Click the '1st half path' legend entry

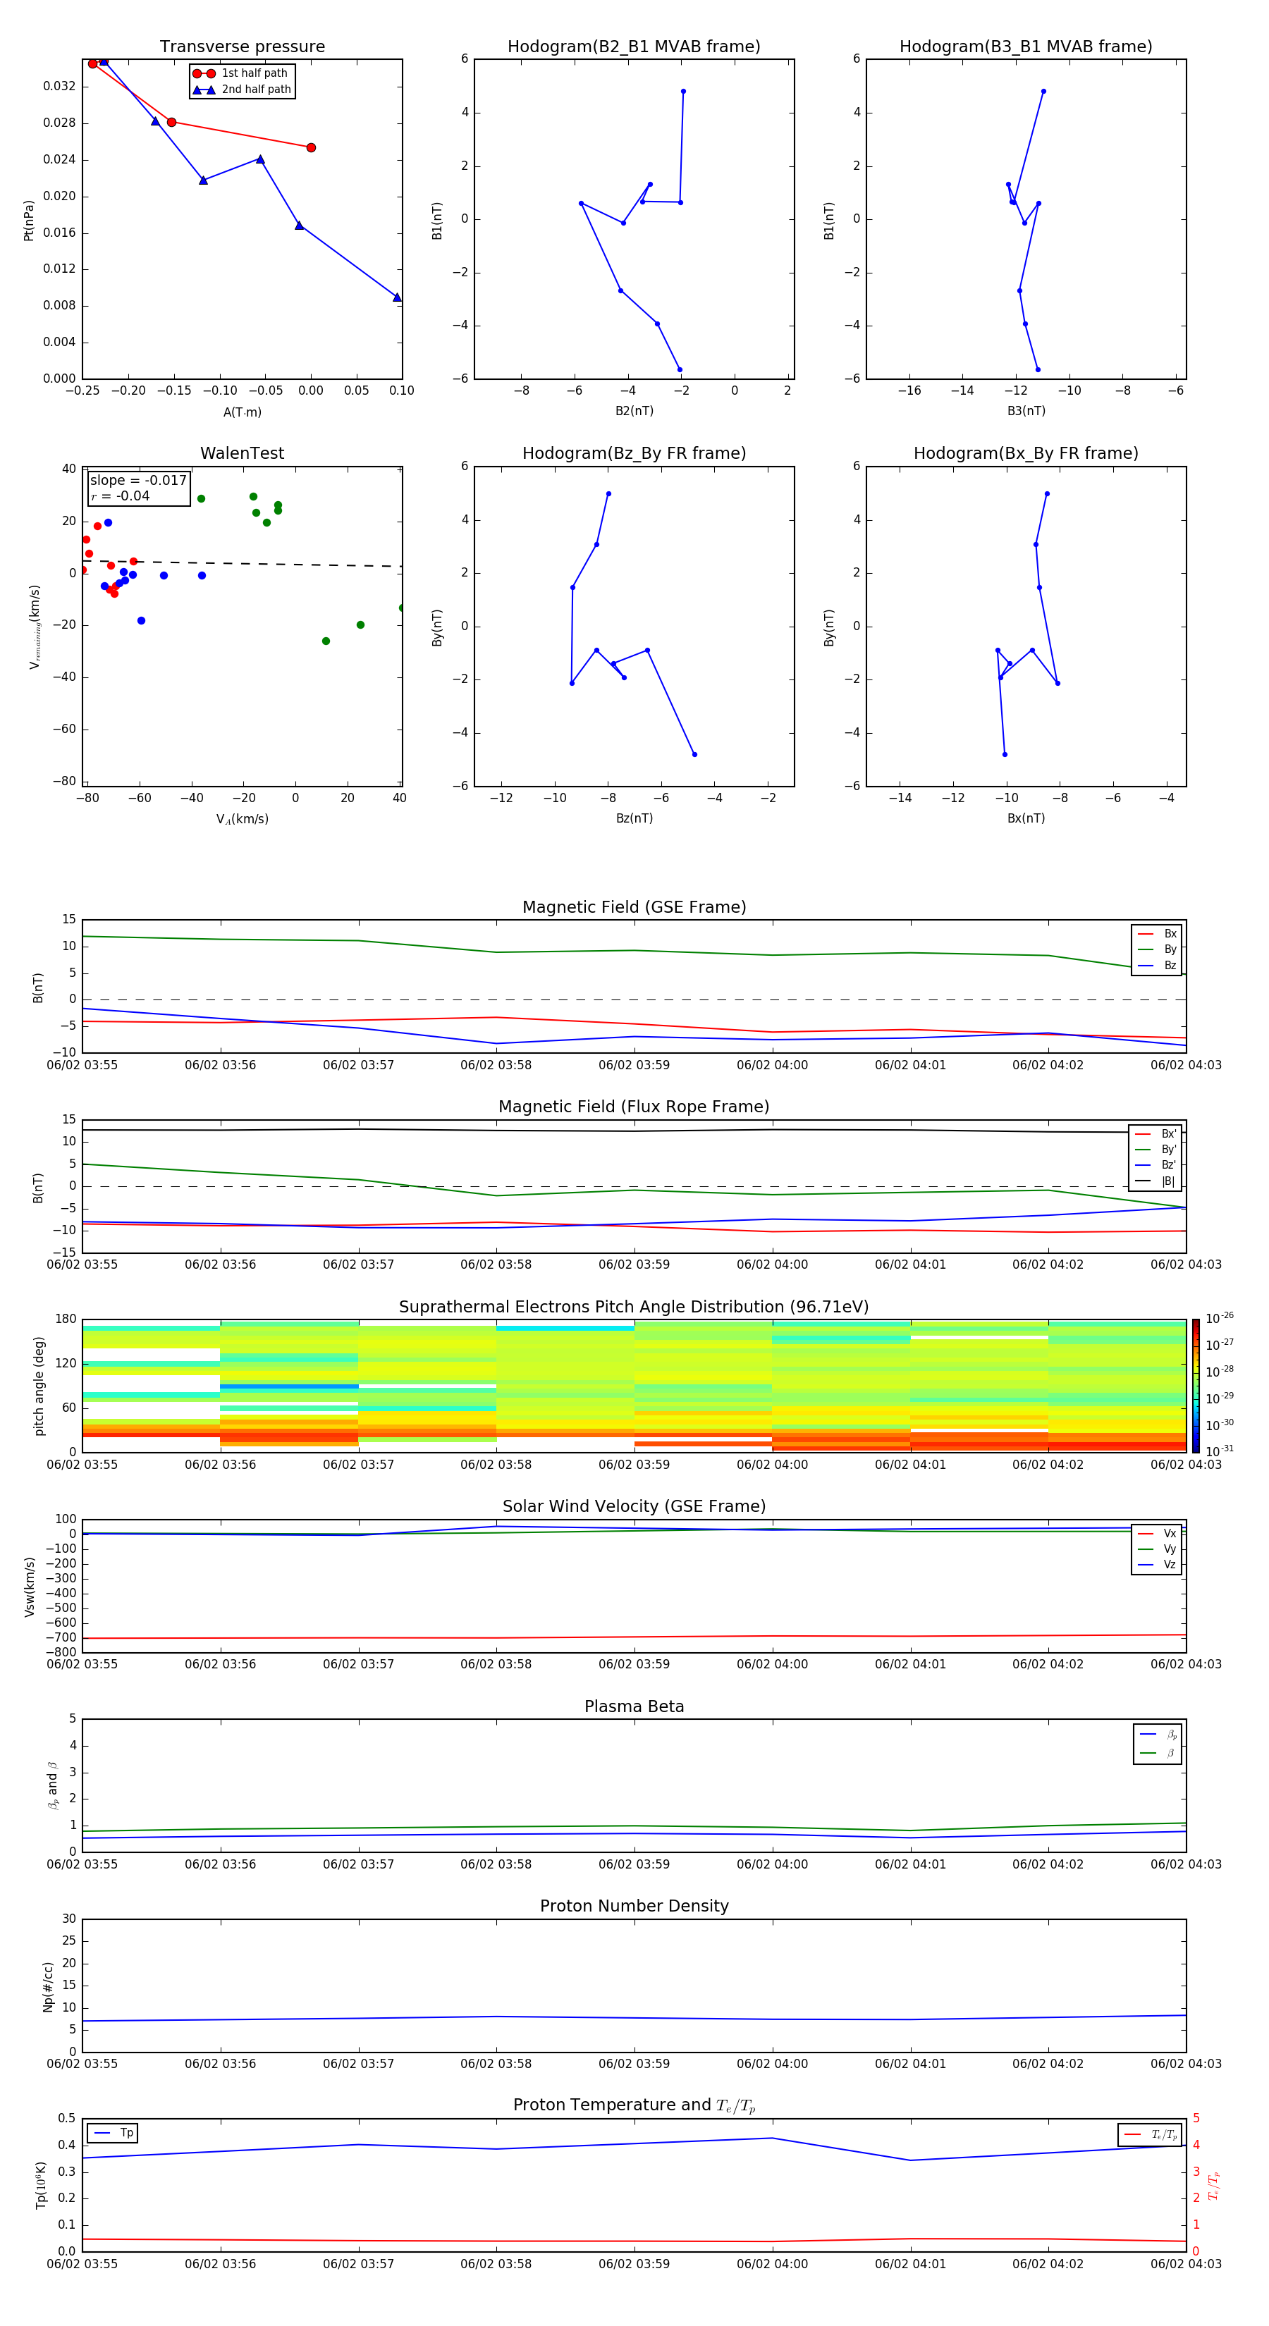(x=240, y=73)
